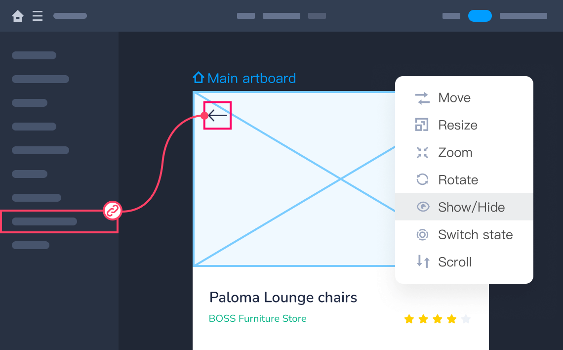Screen dimensions: 563x350
Task: Click the Paloma Lounge chairs title
Action: tap(283, 298)
